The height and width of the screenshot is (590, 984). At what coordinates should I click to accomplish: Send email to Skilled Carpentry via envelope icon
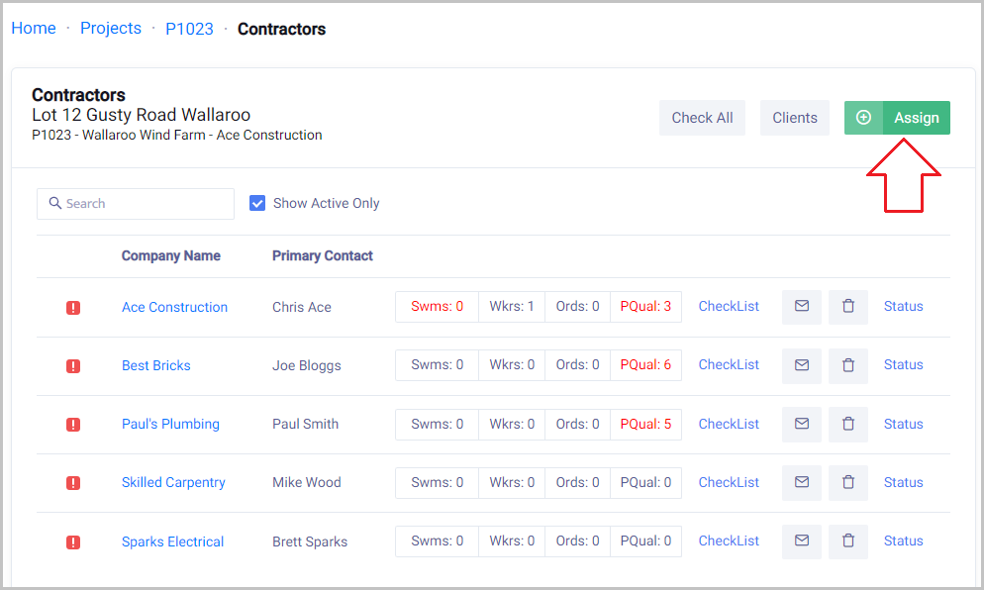click(802, 483)
